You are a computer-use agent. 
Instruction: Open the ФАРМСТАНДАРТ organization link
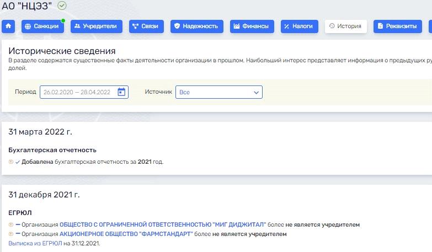pyautogui.click(x=126, y=234)
